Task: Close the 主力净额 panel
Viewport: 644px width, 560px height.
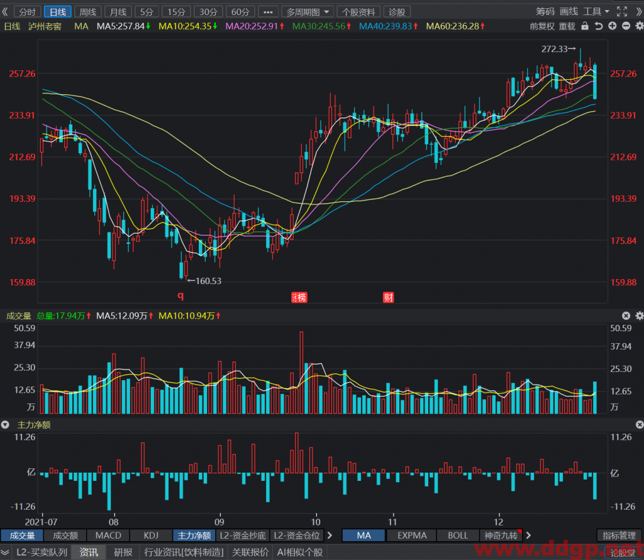Action: click(640, 424)
